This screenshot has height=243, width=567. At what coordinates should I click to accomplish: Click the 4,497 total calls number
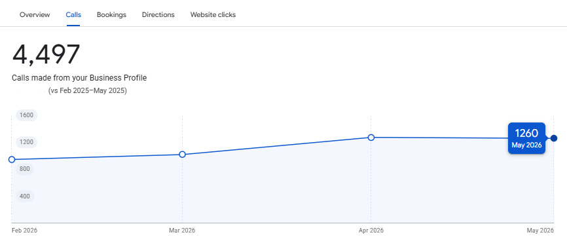coord(46,54)
